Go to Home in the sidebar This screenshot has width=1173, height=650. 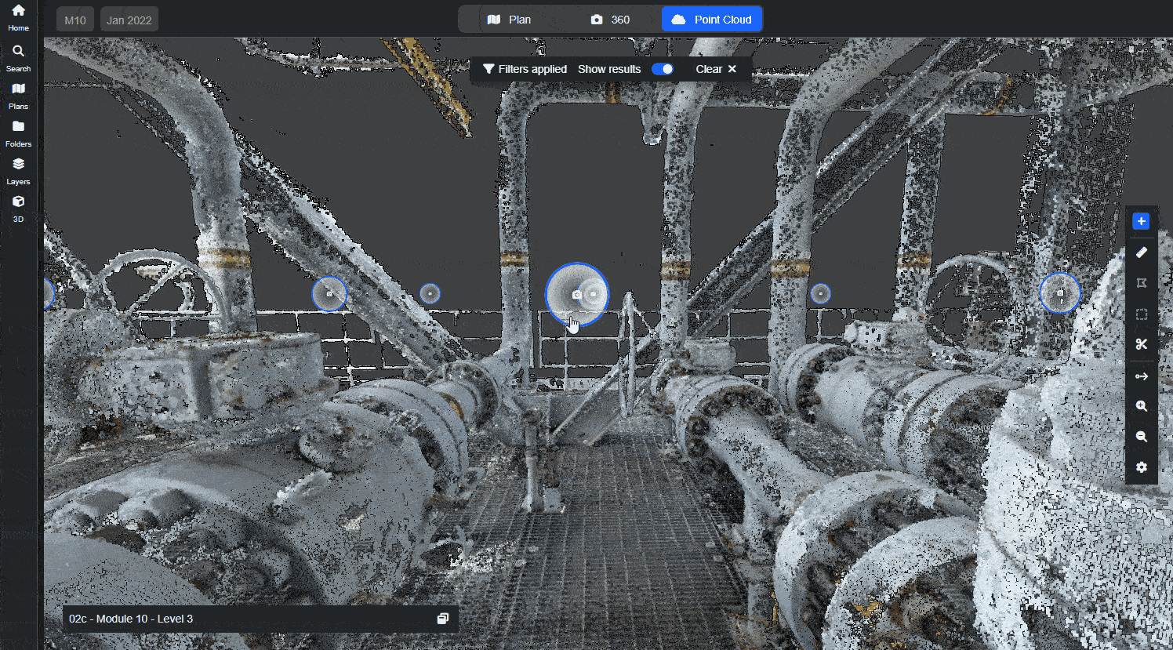[18, 17]
